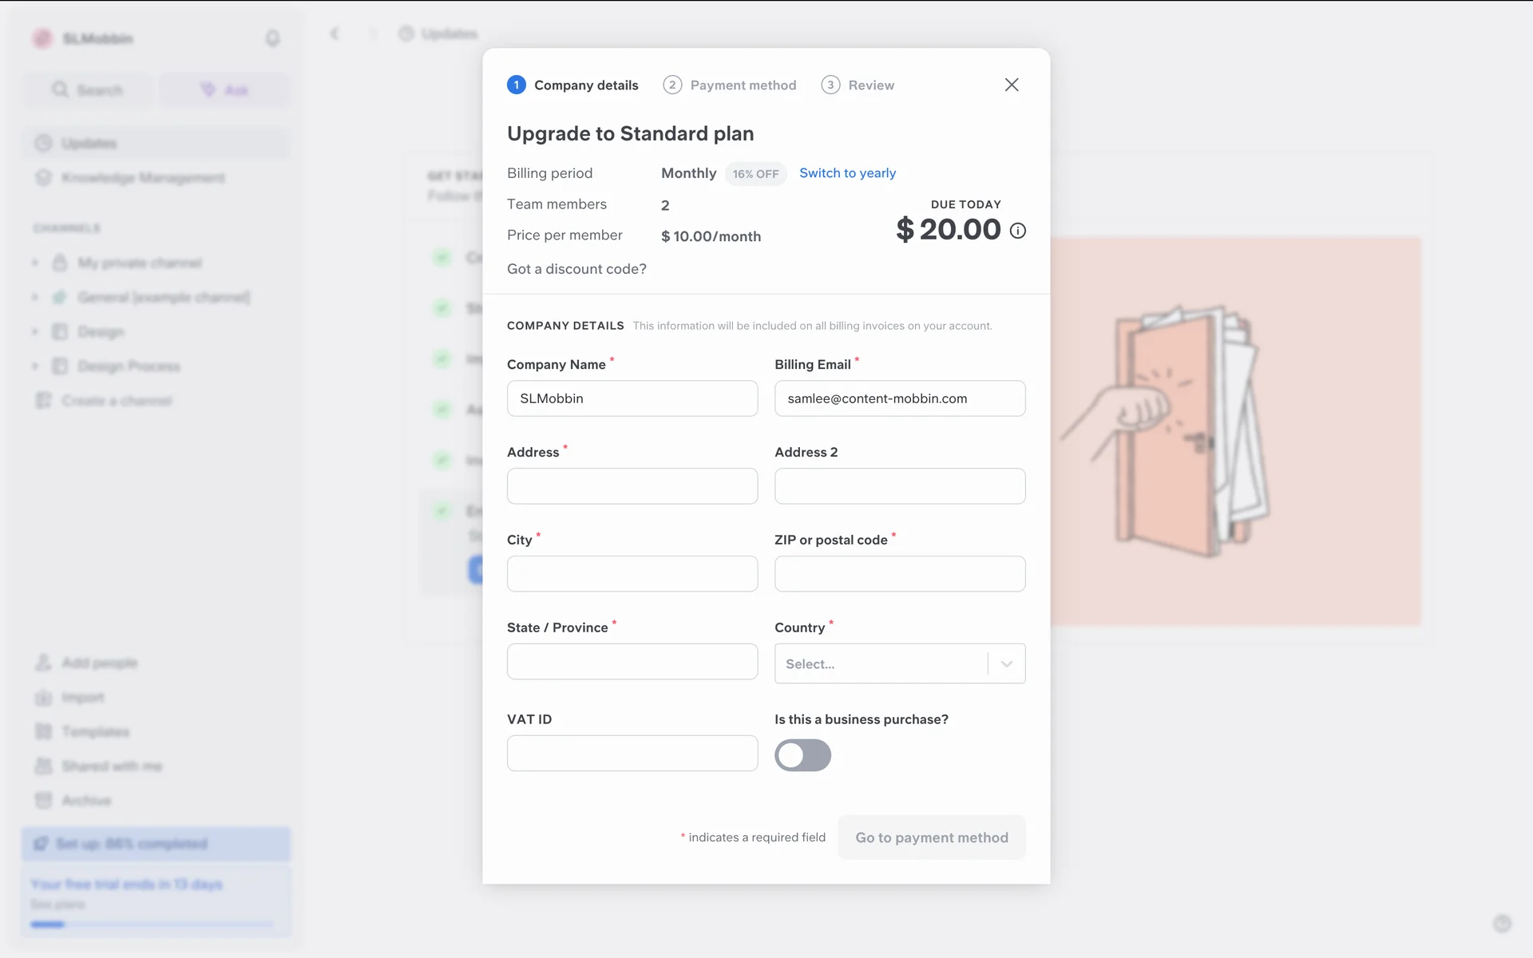This screenshot has height=958, width=1533.
Task: Open the Country select dropdown
Action: 899,663
